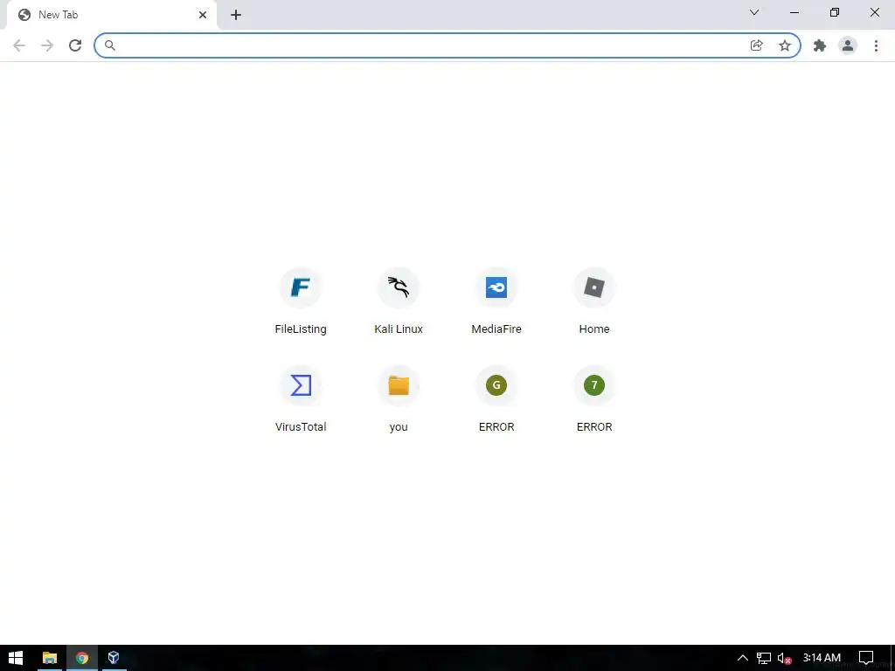Open File Explorer from the taskbar
Image resolution: width=895 pixels, height=671 pixels.
coord(50,658)
